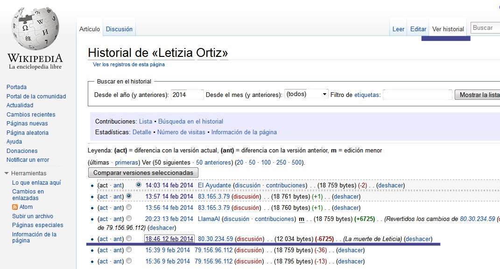Screen dimensions: 500x269
Task: Show 500 revisions per page
Action: point(296,162)
